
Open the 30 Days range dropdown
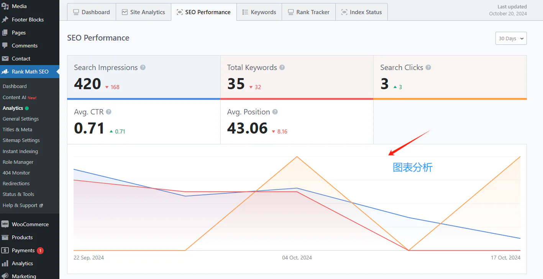pos(511,38)
